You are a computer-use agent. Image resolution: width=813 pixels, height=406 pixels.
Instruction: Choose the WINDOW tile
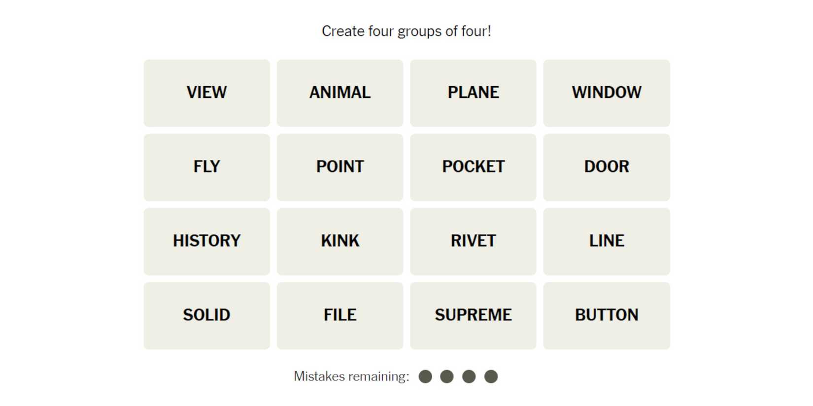pyautogui.click(x=606, y=93)
